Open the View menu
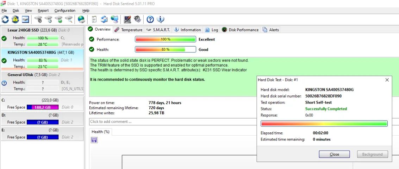 point(29,11)
